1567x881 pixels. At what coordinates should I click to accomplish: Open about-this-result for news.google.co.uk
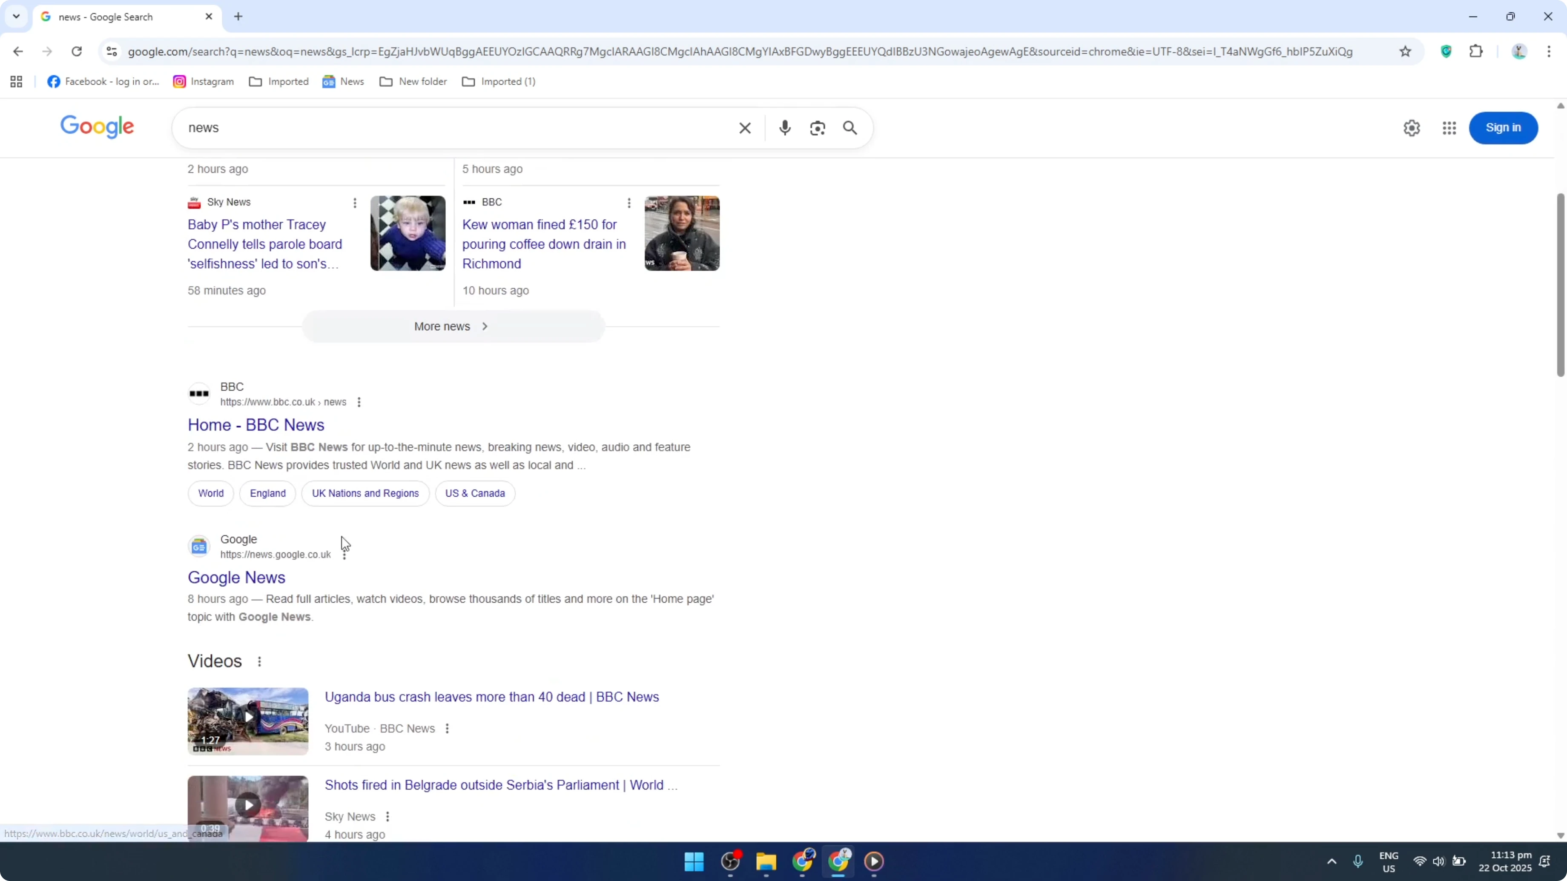(344, 555)
